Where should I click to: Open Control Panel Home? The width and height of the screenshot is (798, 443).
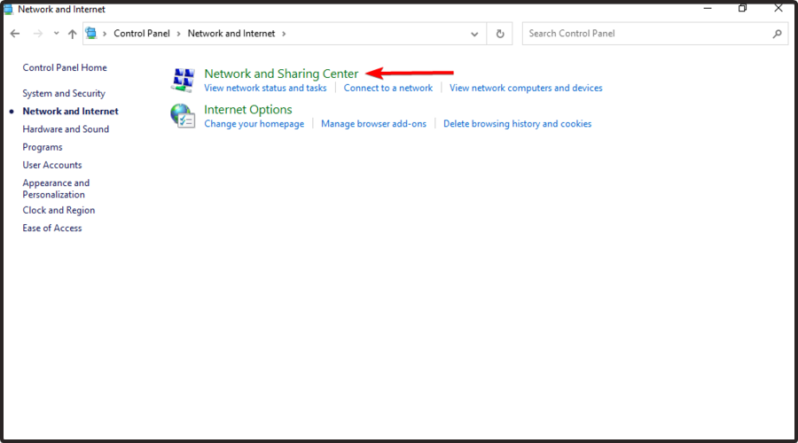[65, 67]
